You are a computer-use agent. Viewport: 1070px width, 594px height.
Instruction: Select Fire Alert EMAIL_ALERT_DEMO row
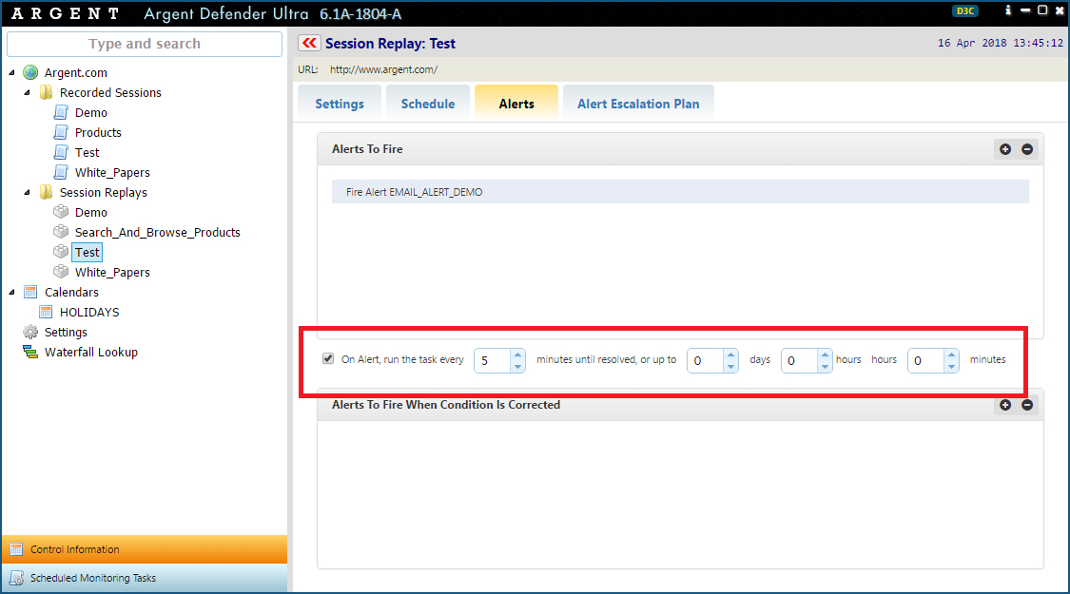pyautogui.click(x=679, y=192)
